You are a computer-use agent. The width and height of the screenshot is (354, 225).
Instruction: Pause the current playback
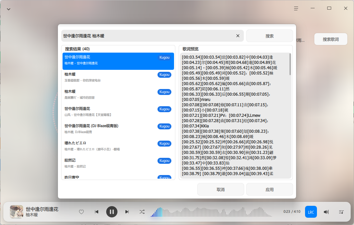[112, 212]
